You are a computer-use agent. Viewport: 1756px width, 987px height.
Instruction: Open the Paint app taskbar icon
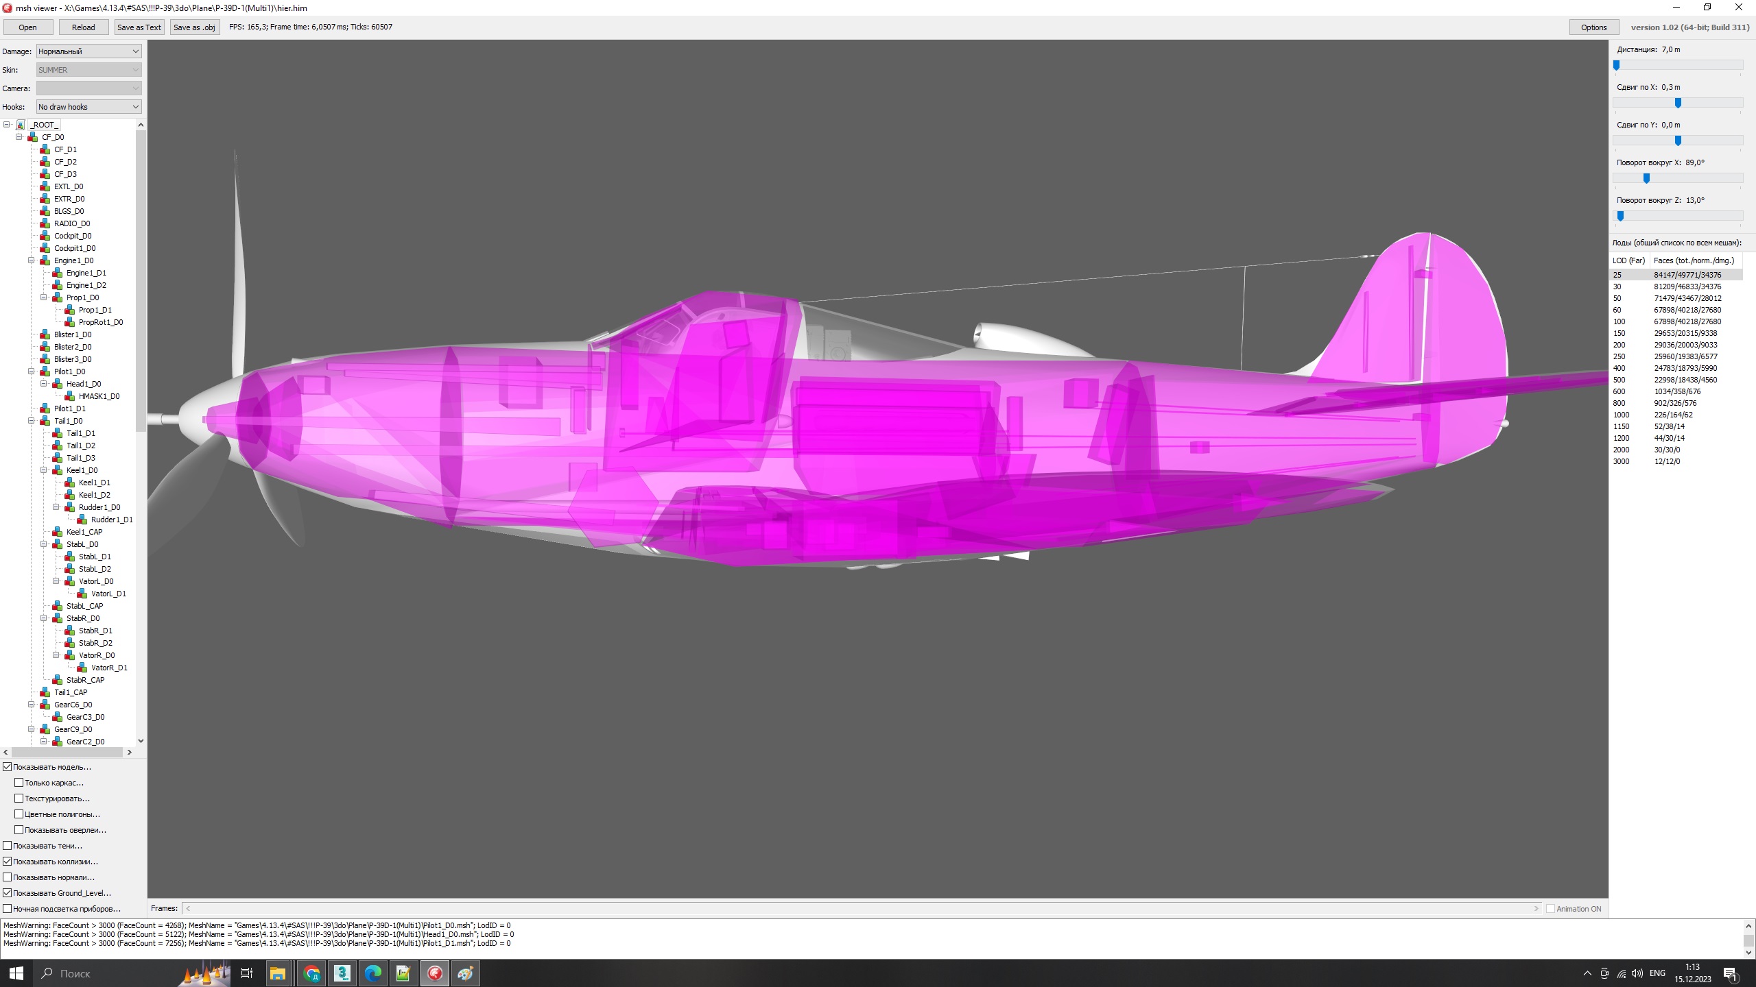tap(466, 973)
